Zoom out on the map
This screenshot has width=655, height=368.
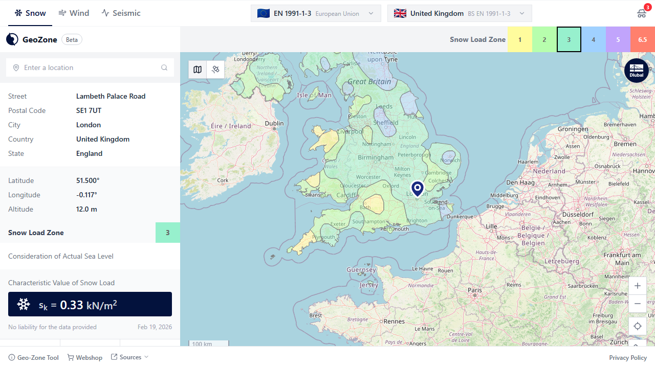pos(637,304)
